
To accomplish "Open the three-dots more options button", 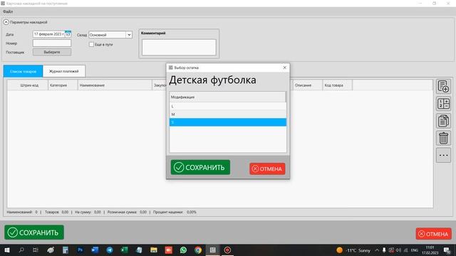I will point(443,155).
